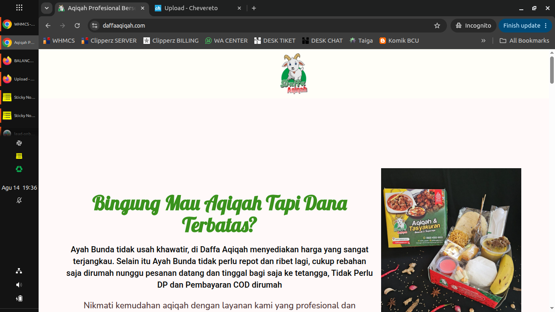The width and height of the screenshot is (555, 312).
Task: Click the Daffa Aqiqah goat logo
Action: (x=294, y=74)
